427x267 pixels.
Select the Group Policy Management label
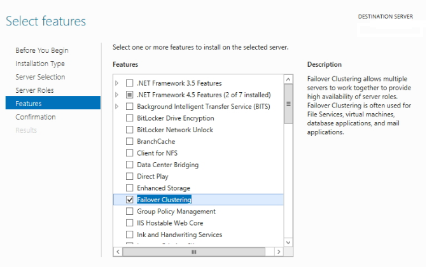click(x=176, y=212)
